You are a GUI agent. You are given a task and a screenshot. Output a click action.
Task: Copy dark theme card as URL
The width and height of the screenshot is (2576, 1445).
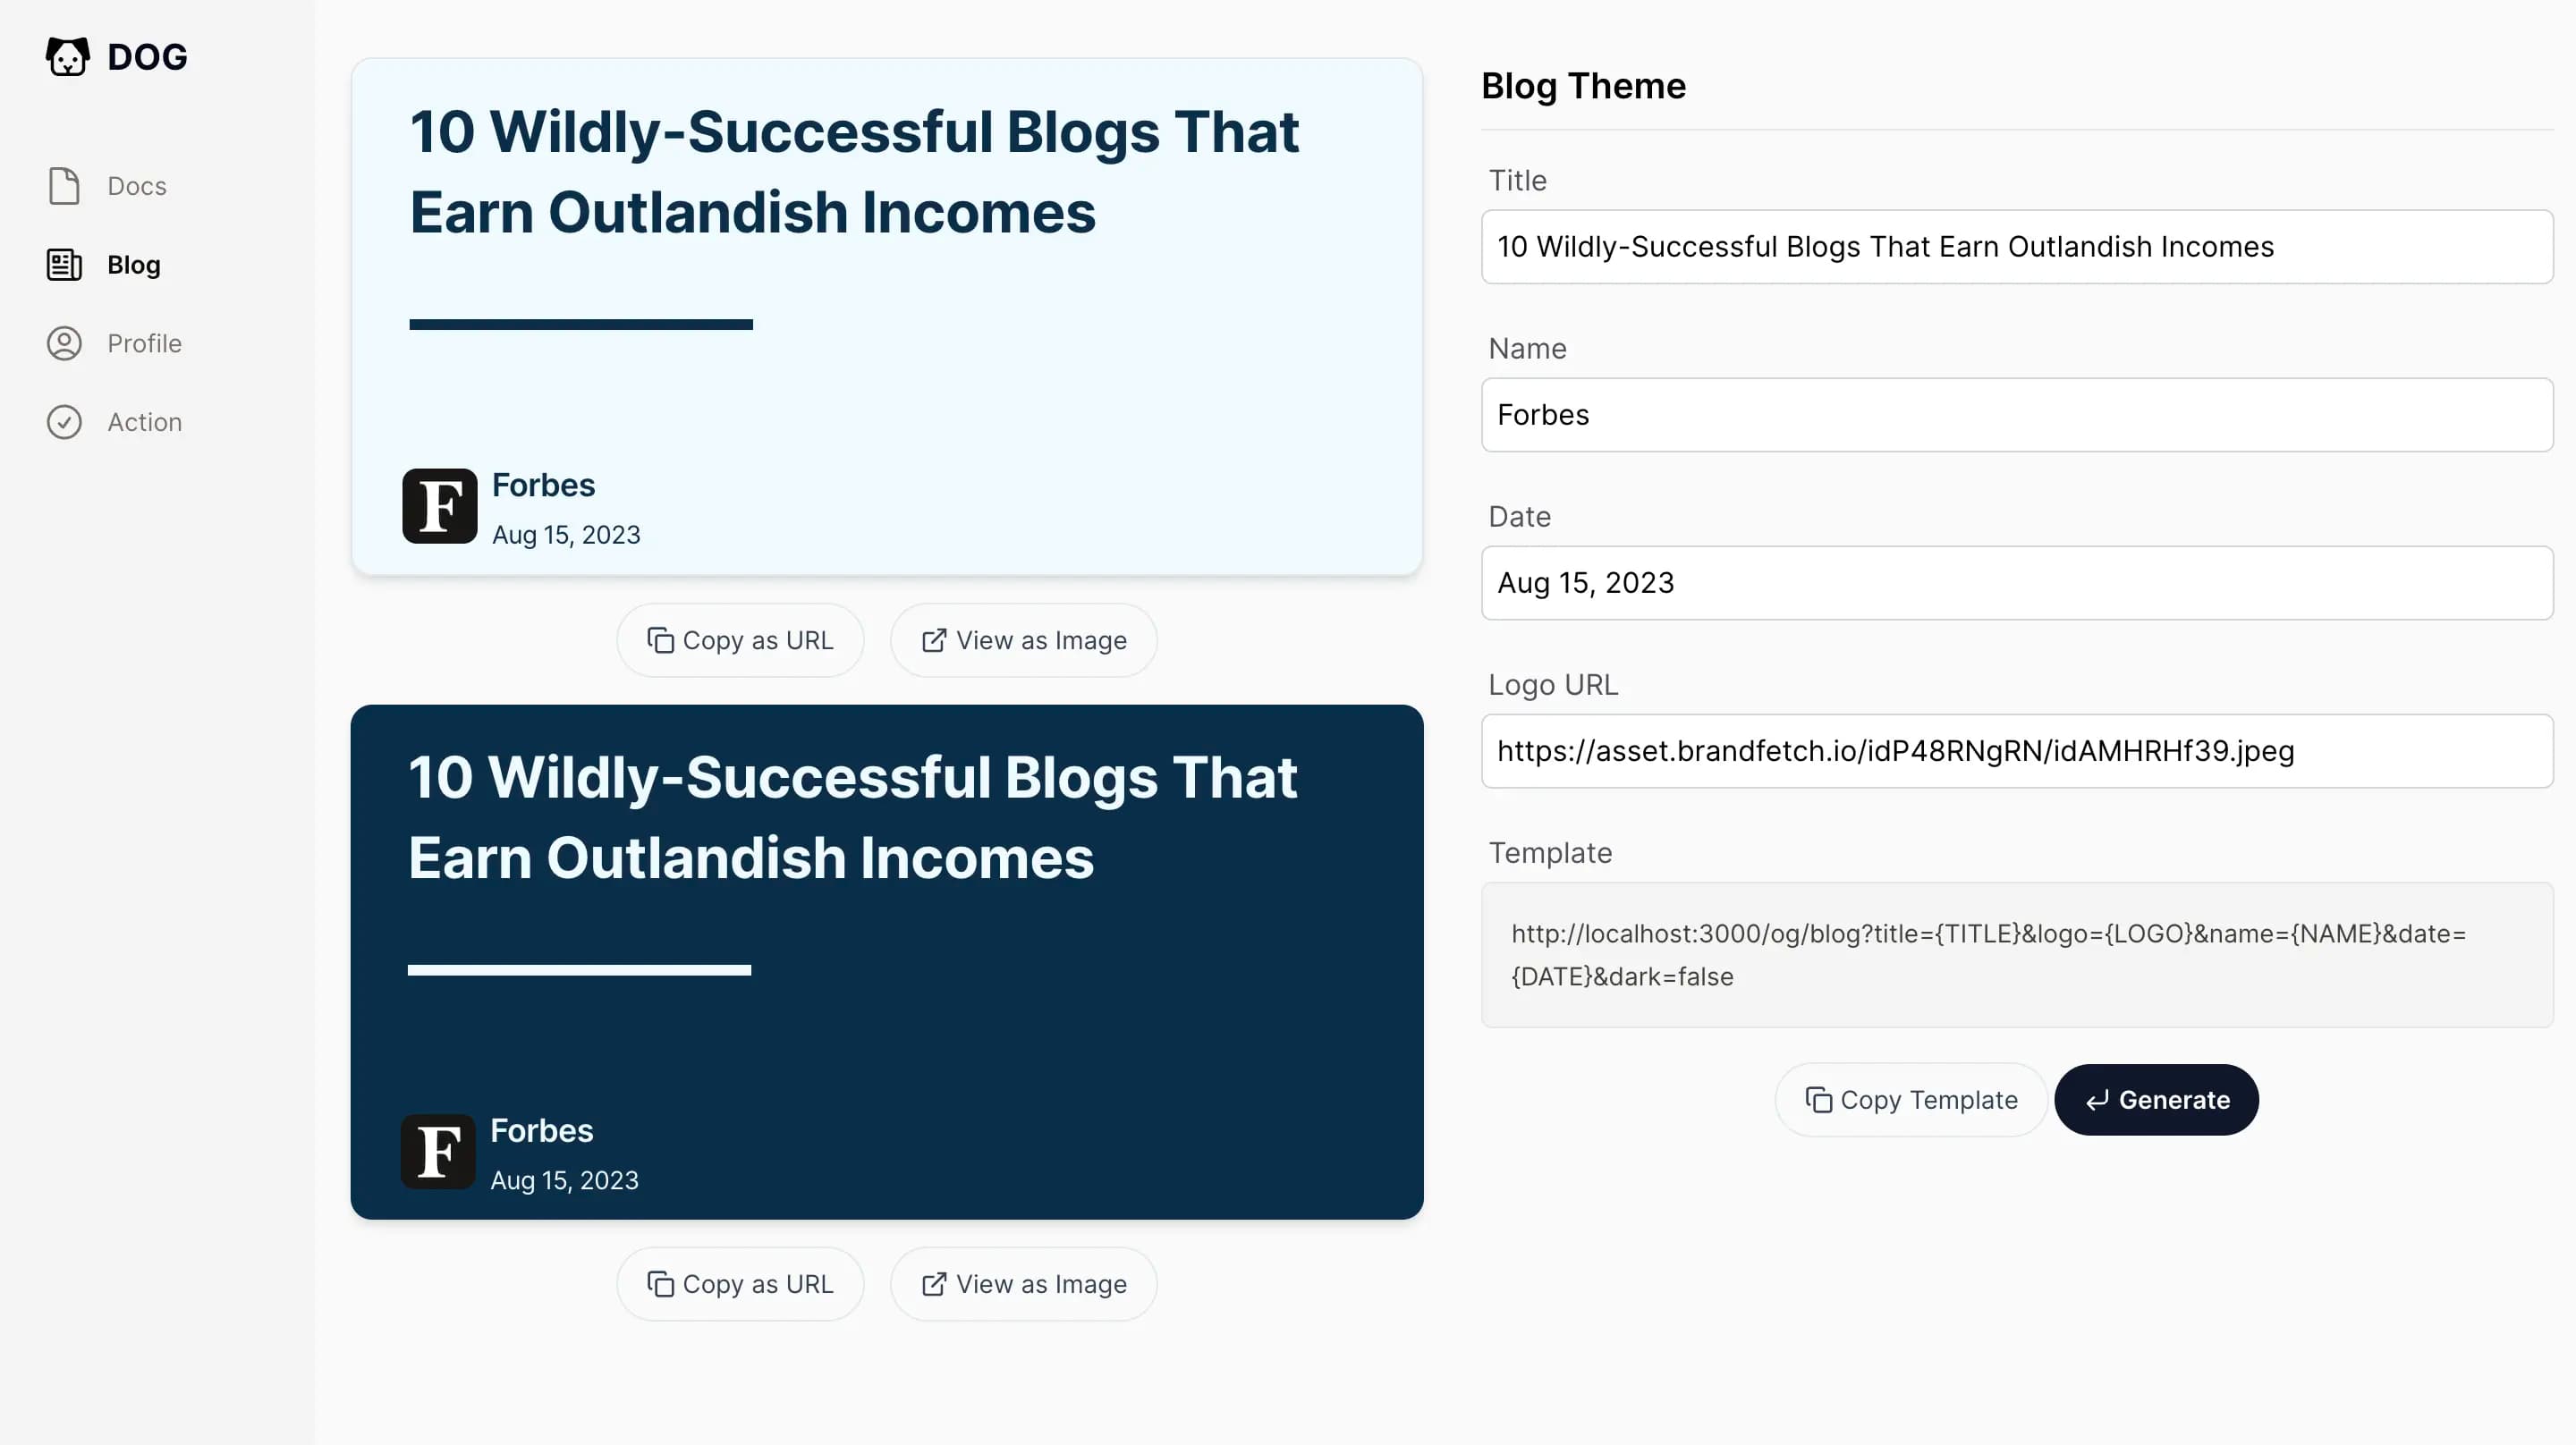pos(740,1284)
